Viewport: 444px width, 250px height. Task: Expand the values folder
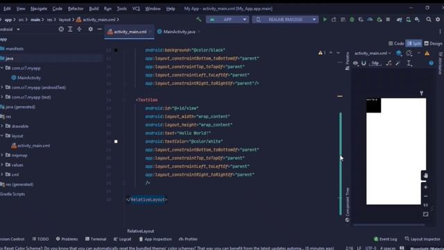tap(2, 165)
